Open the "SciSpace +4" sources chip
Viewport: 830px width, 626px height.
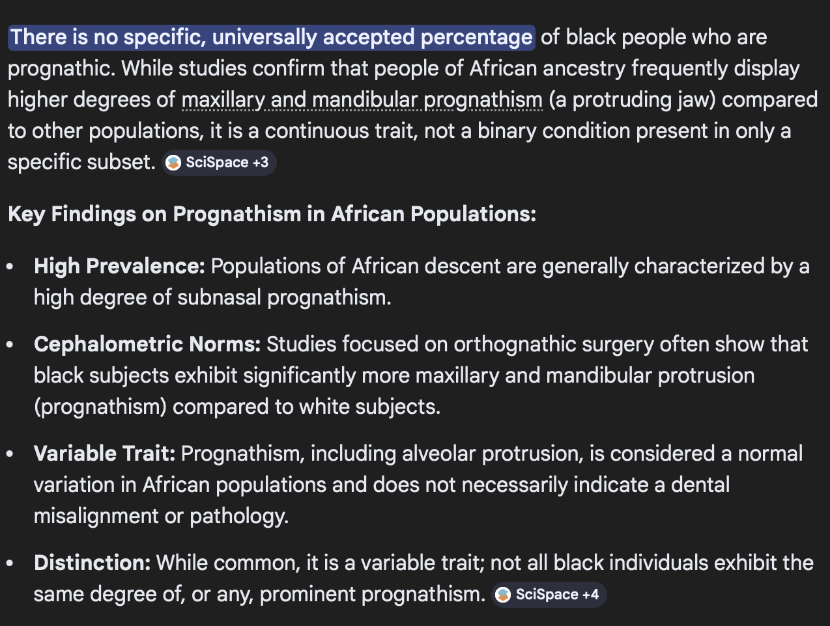coord(549,595)
